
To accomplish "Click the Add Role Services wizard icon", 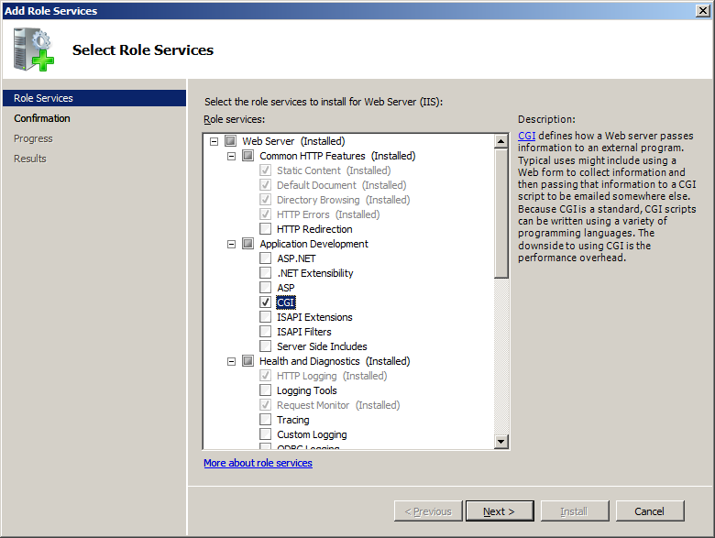I will click(35, 49).
